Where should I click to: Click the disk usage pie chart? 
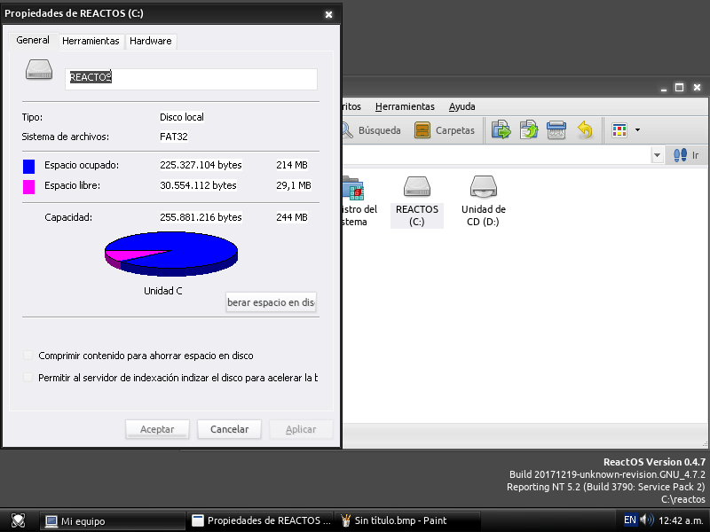tap(171, 254)
